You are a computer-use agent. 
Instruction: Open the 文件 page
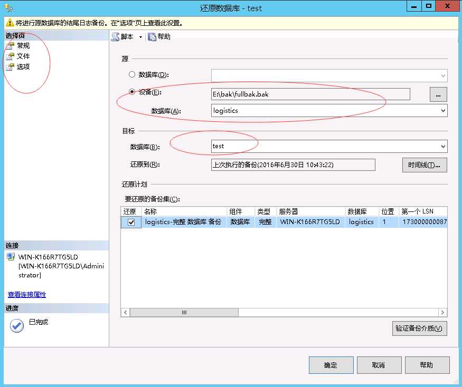pos(23,56)
